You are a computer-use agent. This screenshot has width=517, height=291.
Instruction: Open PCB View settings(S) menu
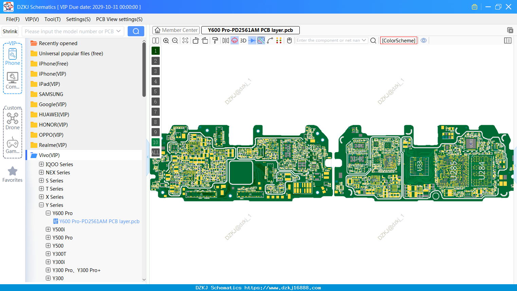point(119,19)
